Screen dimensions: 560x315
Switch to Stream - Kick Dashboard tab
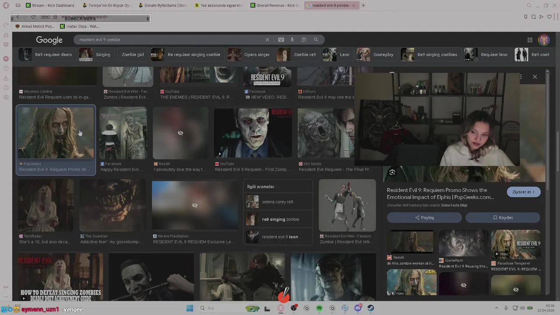pos(50,5)
